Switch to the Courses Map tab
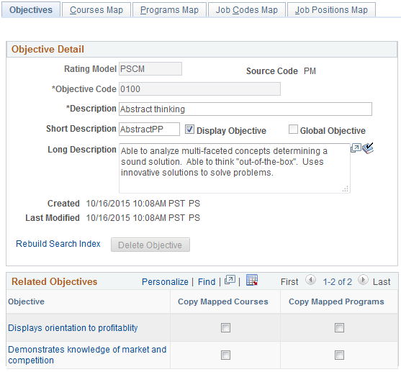 click(x=96, y=10)
